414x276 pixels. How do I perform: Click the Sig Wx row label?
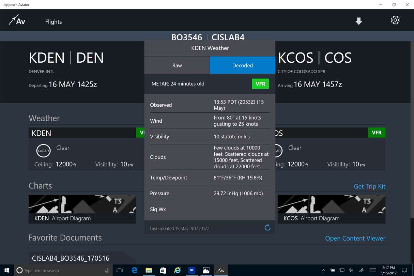click(158, 209)
